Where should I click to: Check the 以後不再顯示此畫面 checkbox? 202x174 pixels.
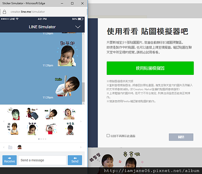pos(108,136)
